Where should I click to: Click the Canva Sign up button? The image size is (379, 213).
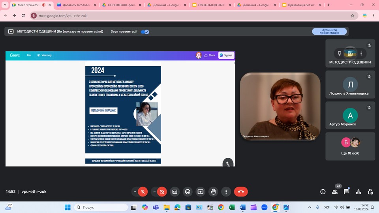(x=226, y=55)
